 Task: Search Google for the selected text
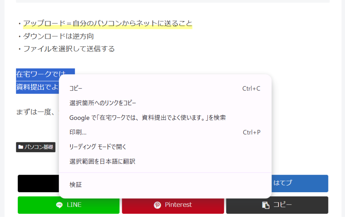click(147, 118)
